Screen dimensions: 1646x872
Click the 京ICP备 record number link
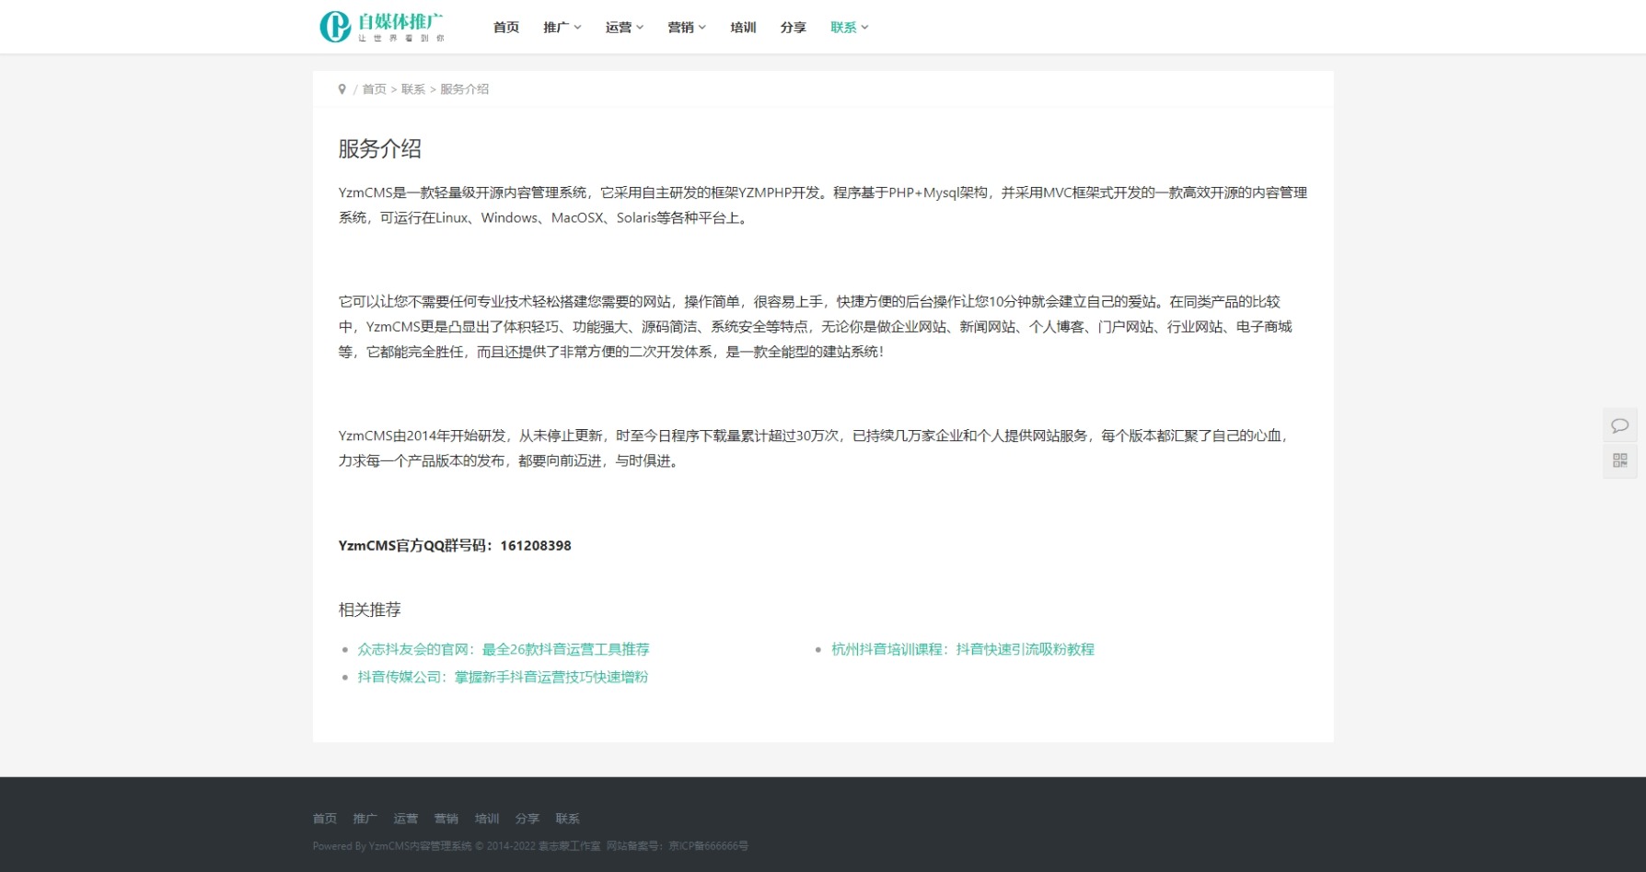[708, 846]
